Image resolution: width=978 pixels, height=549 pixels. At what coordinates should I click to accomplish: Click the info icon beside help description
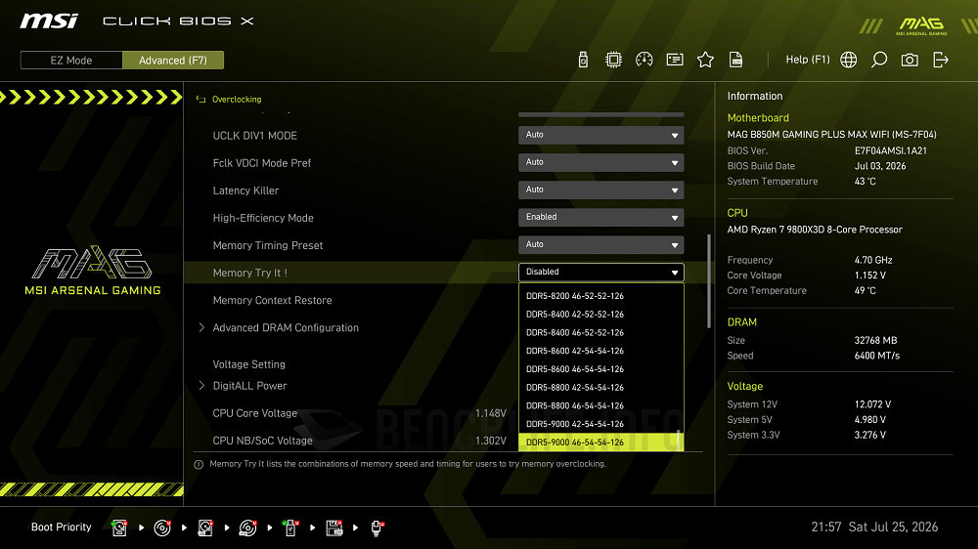tap(199, 464)
